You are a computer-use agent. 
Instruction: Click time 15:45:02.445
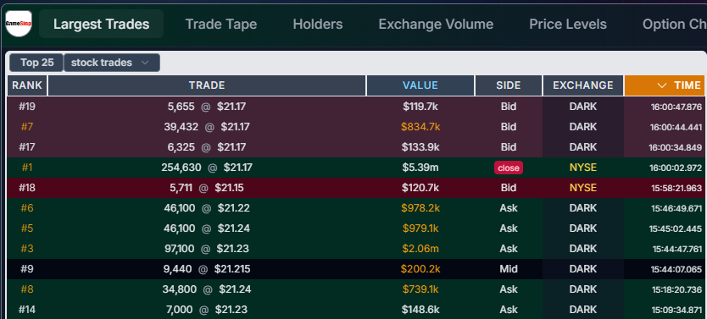676,228
